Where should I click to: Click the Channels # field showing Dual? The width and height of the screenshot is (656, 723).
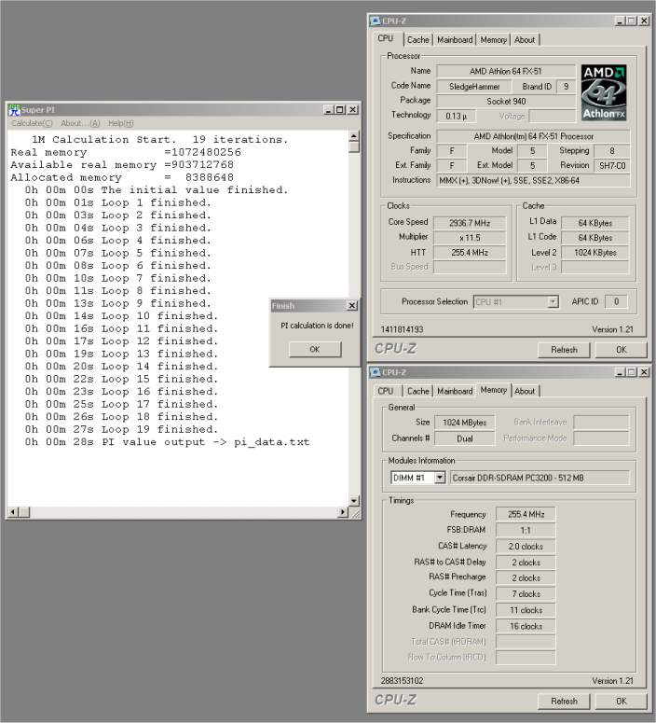tap(464, 439)
